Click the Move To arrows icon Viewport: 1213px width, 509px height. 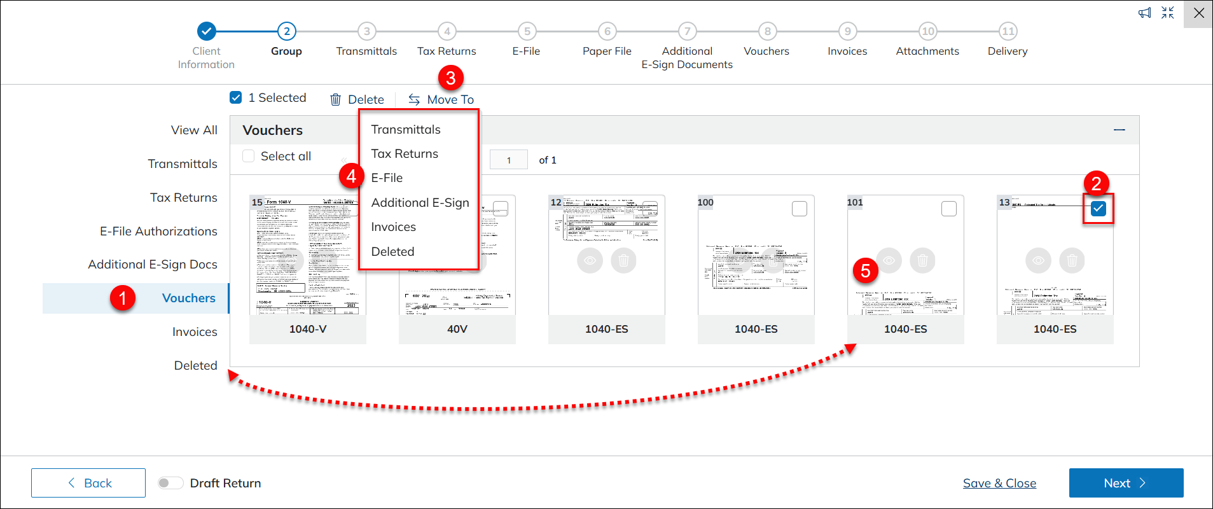click(x=414, y=99)
